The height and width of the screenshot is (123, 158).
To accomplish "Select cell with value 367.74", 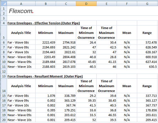I will click(66, 105).
